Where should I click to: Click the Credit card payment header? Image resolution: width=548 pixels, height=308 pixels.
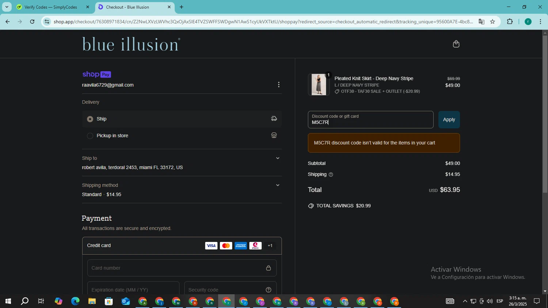tap(182, 246)
